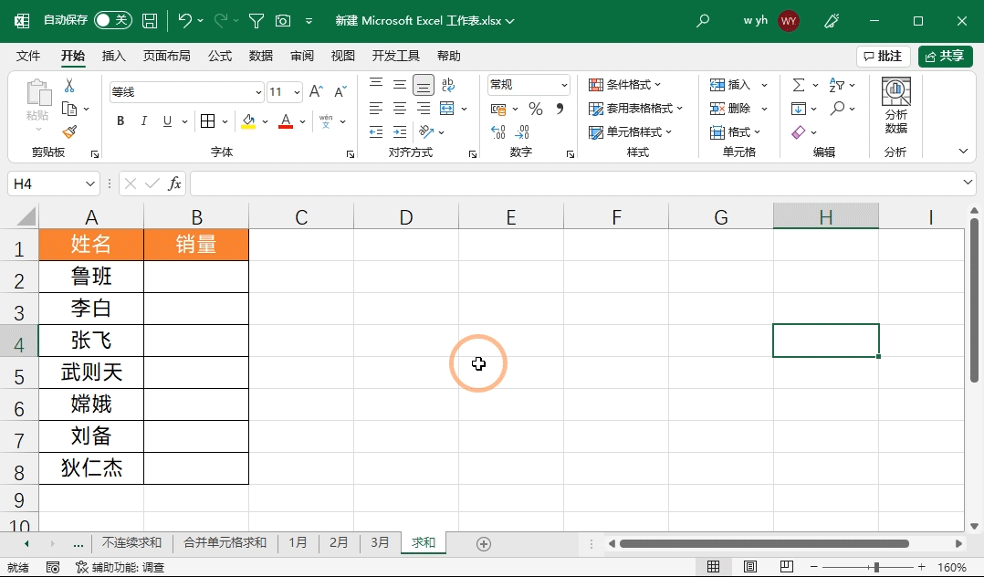Undo the last action

click(x=184, y=21)
